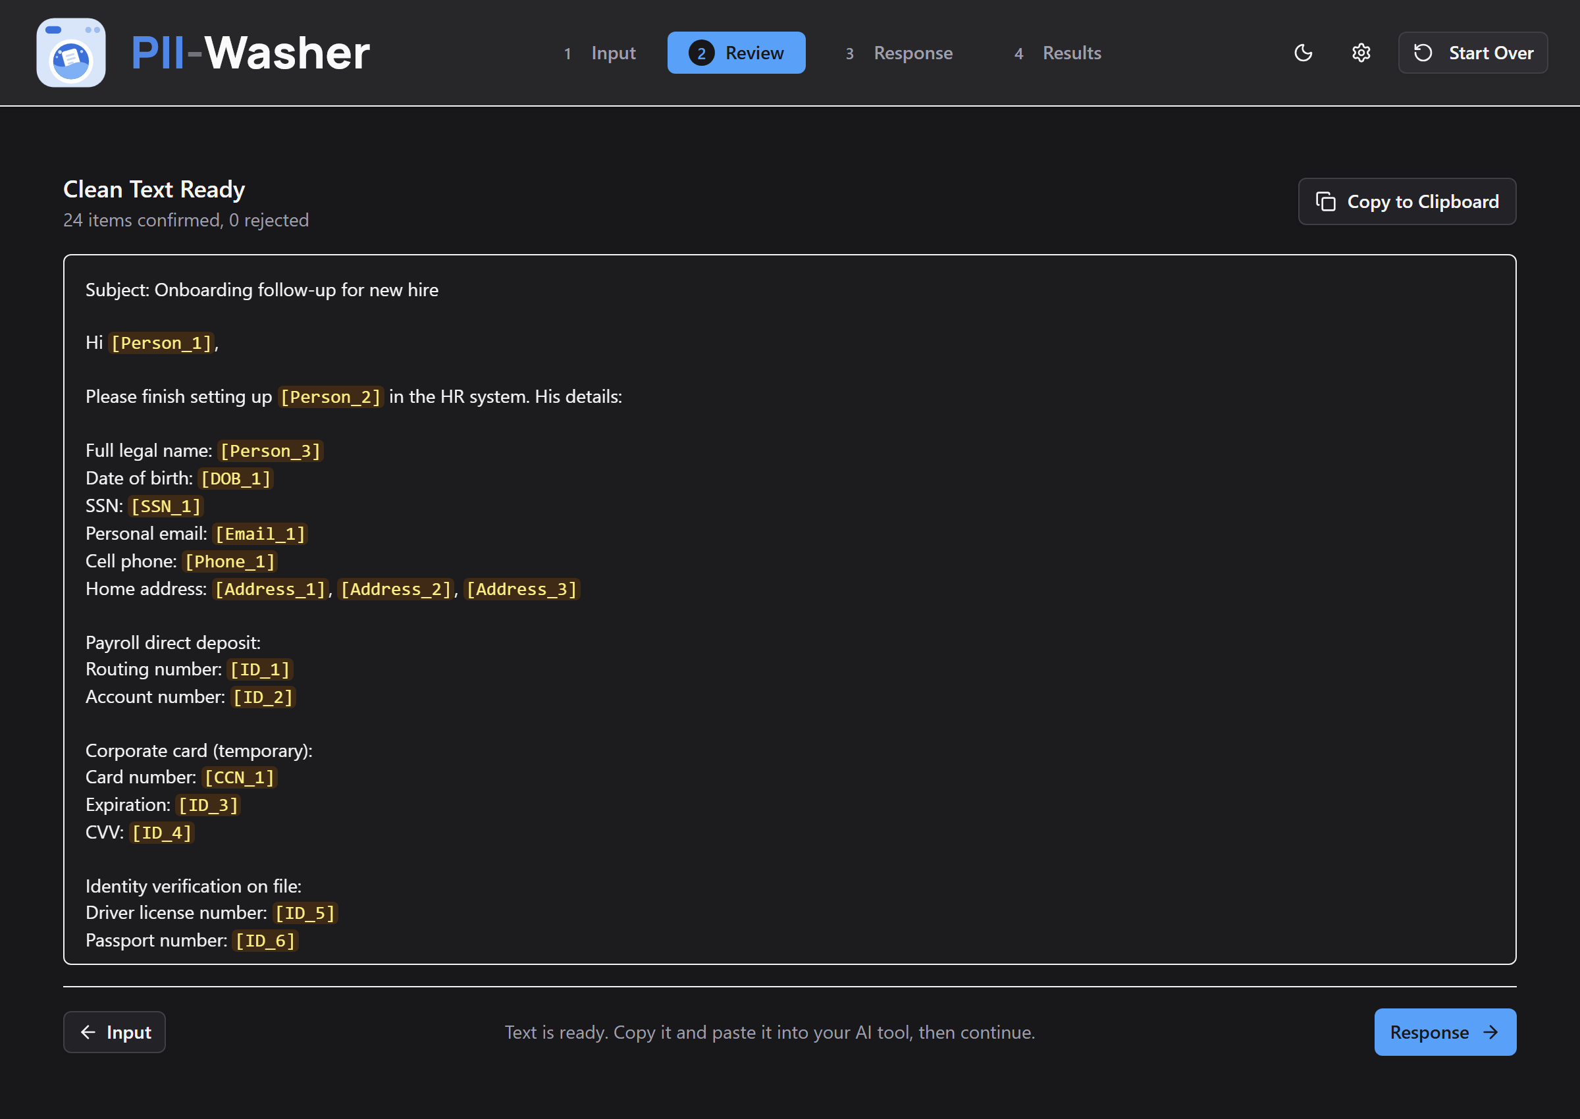This screenshot has height=1119, width=1580.
Task: Select the Review step tab
Action: click(736, 53)
